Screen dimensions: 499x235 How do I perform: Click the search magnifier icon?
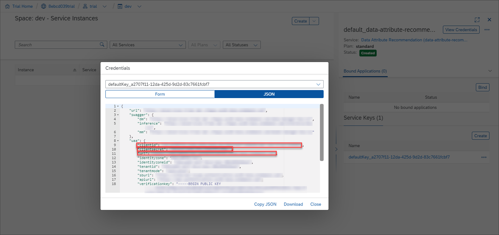coord(102,45)
